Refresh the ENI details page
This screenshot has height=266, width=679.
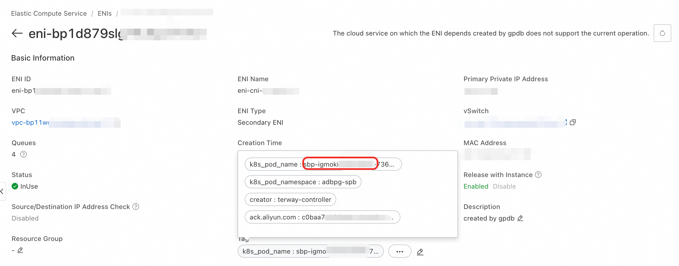click(x=662, y=33)
